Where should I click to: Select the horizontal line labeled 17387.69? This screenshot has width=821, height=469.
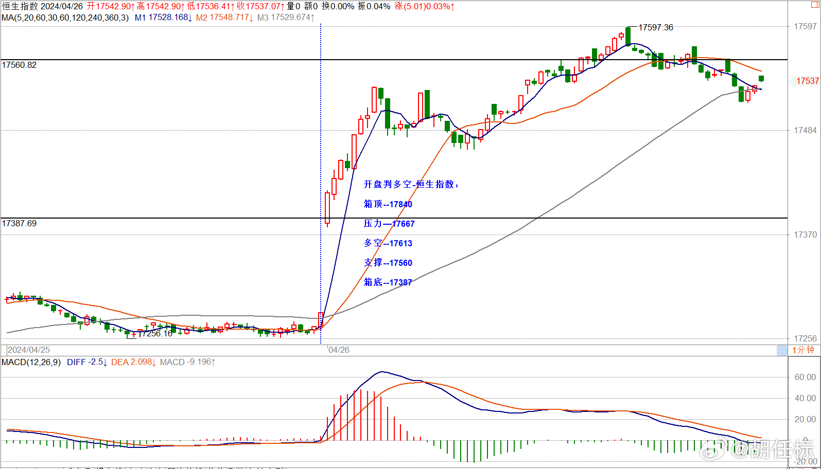pyautogui.click(x=394, y=218)
